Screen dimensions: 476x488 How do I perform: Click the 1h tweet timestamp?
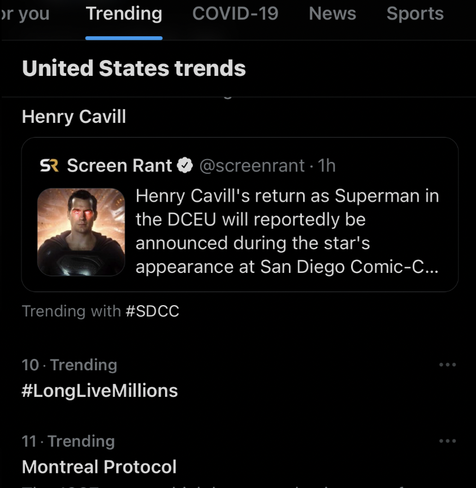(327, 166)
